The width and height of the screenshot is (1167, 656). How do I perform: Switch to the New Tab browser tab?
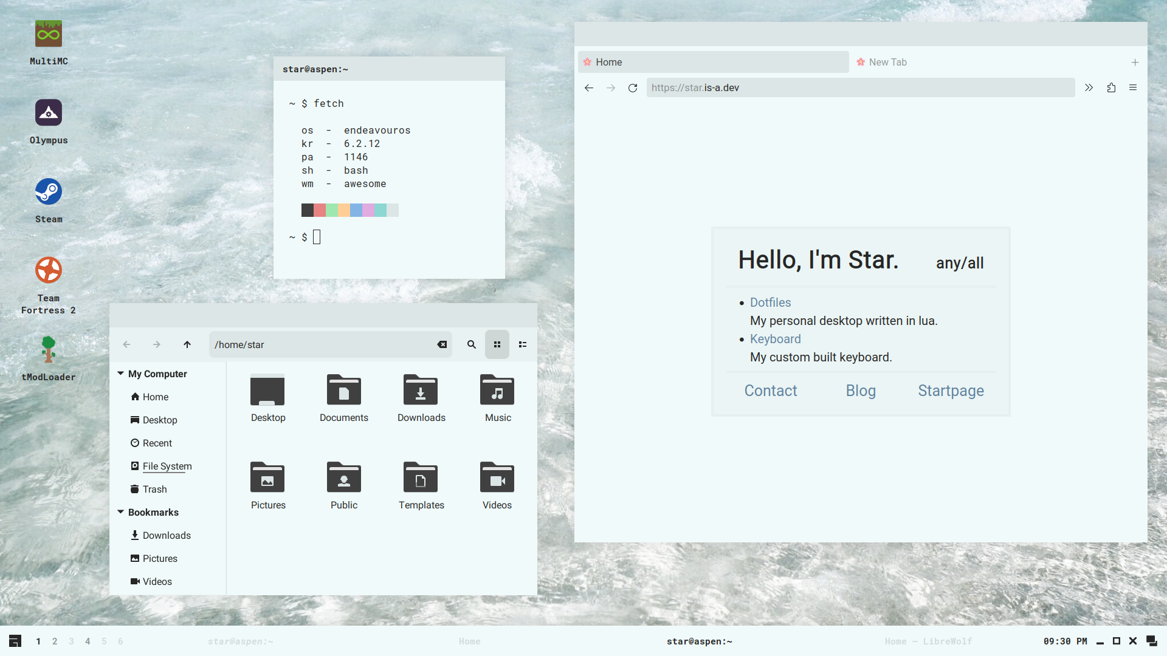[x=887, y=62]
